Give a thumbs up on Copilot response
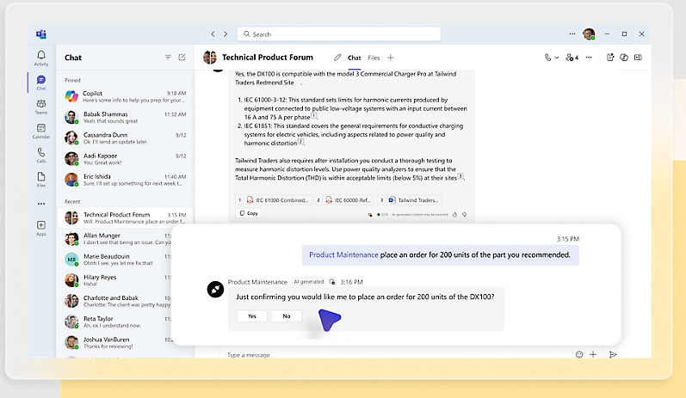This screenshot has width=686, height=398. click(455, 215)
